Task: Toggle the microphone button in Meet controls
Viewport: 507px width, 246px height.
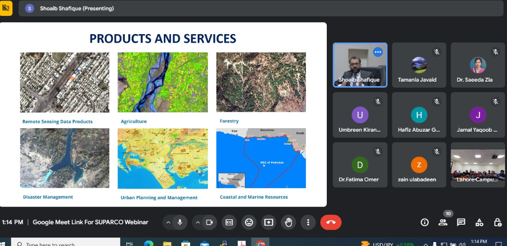Action: tap(180, 222)
